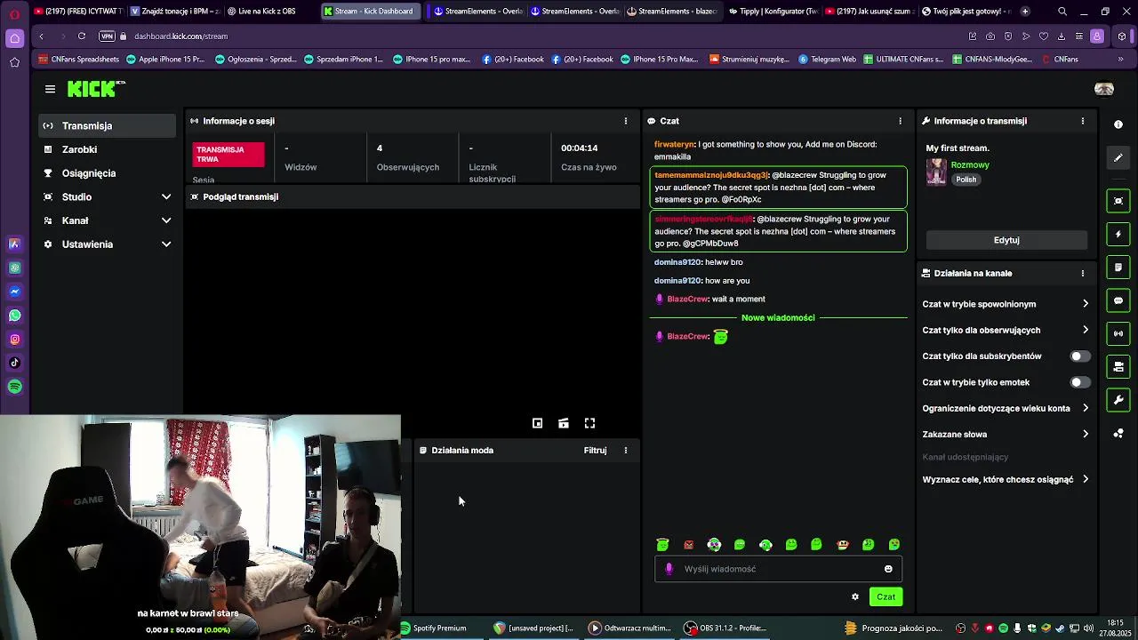Click the fullscreen preview icon
1138x640 pixels.
(x=589, y=423)
